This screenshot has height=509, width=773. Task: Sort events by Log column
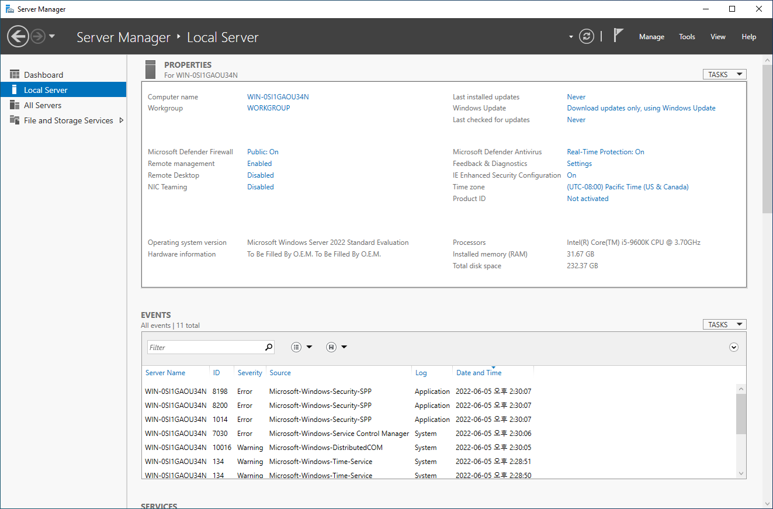(x=421, y=373)
